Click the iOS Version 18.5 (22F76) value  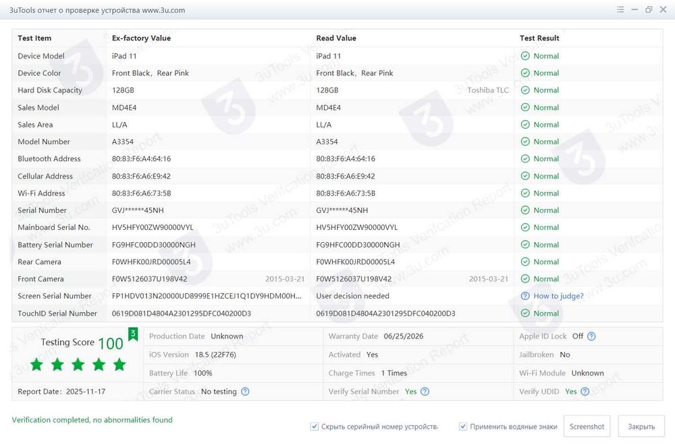[215, 355]
